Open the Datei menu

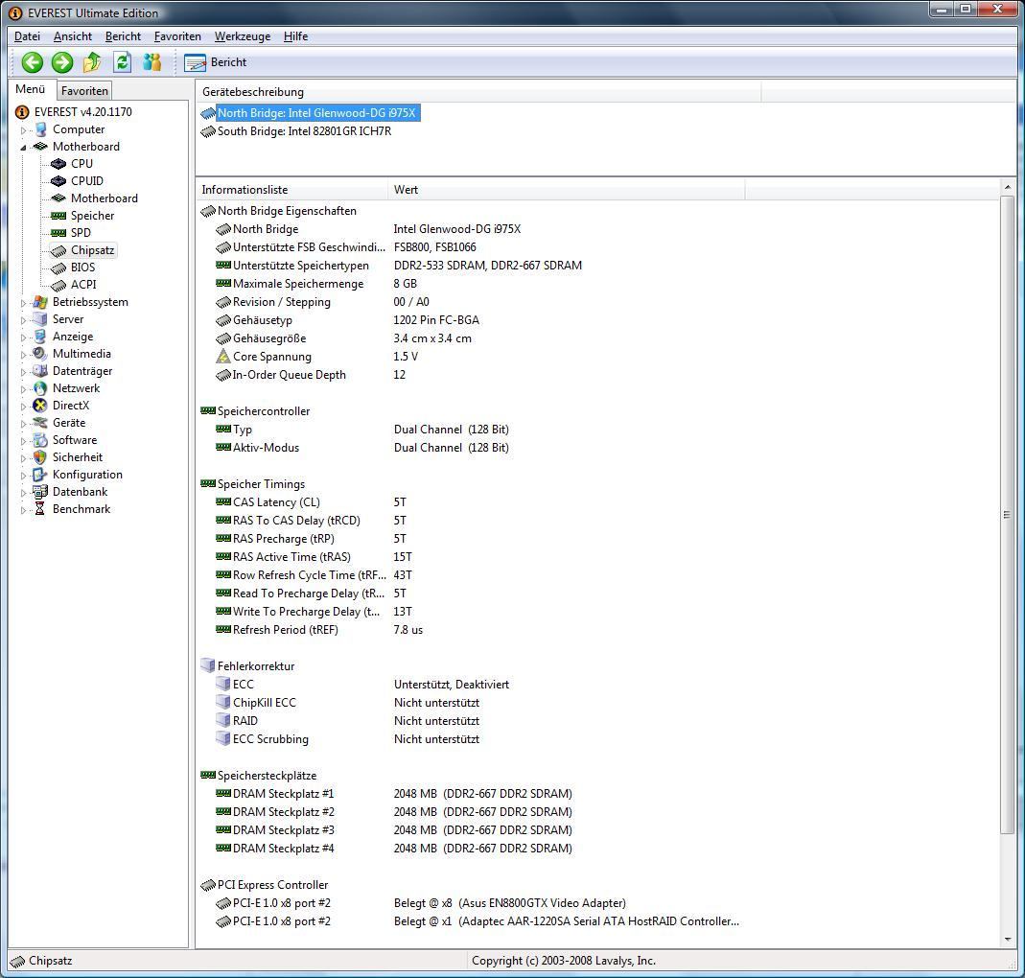point(27,36)
